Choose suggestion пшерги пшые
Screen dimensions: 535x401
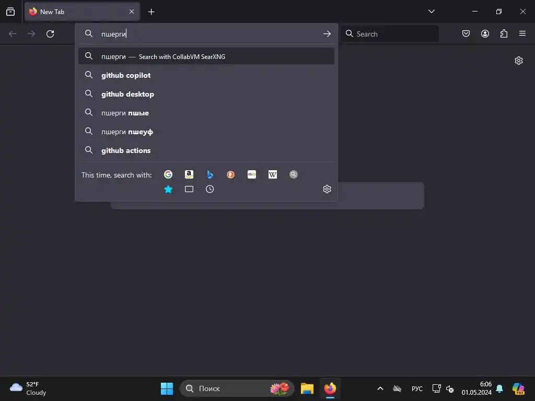click(206, 113)
